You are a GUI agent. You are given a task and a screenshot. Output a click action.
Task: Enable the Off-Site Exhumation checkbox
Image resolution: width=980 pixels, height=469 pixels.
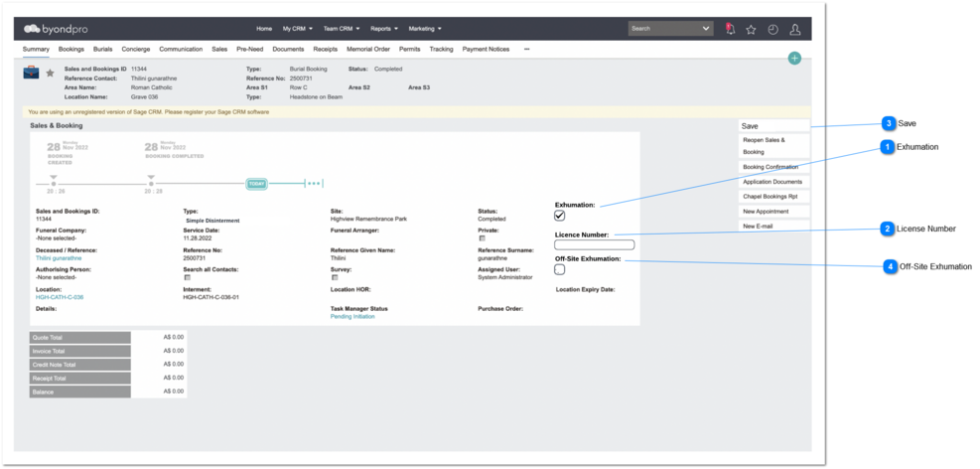click(560, 269)
